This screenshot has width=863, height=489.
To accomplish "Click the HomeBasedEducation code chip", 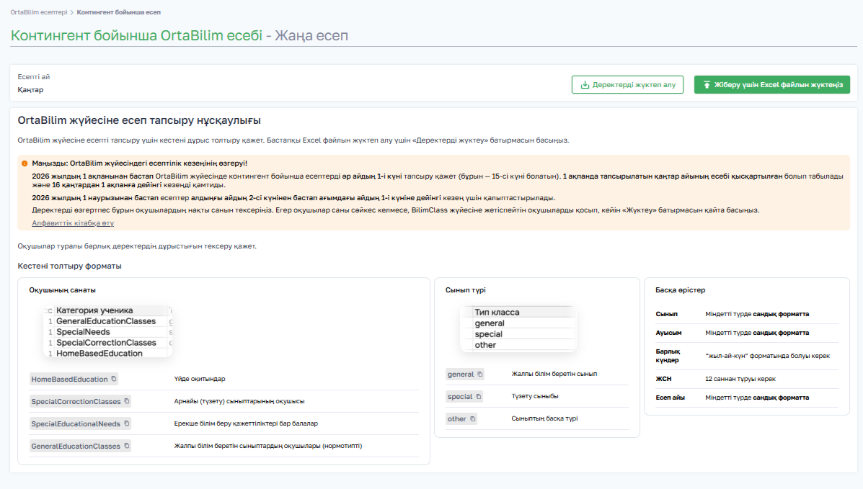I will [74, 379].
